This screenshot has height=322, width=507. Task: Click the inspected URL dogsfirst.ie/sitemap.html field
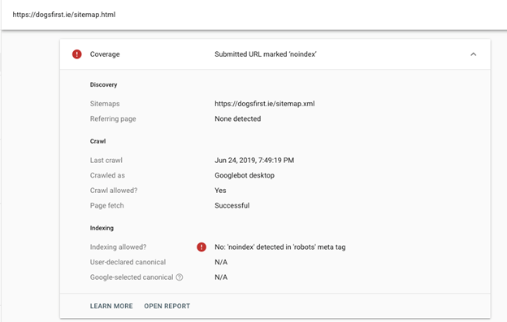pyautogui.click(x=64, y=15)
